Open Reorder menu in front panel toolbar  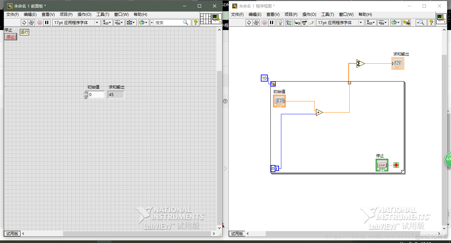(x=143, y=22)
